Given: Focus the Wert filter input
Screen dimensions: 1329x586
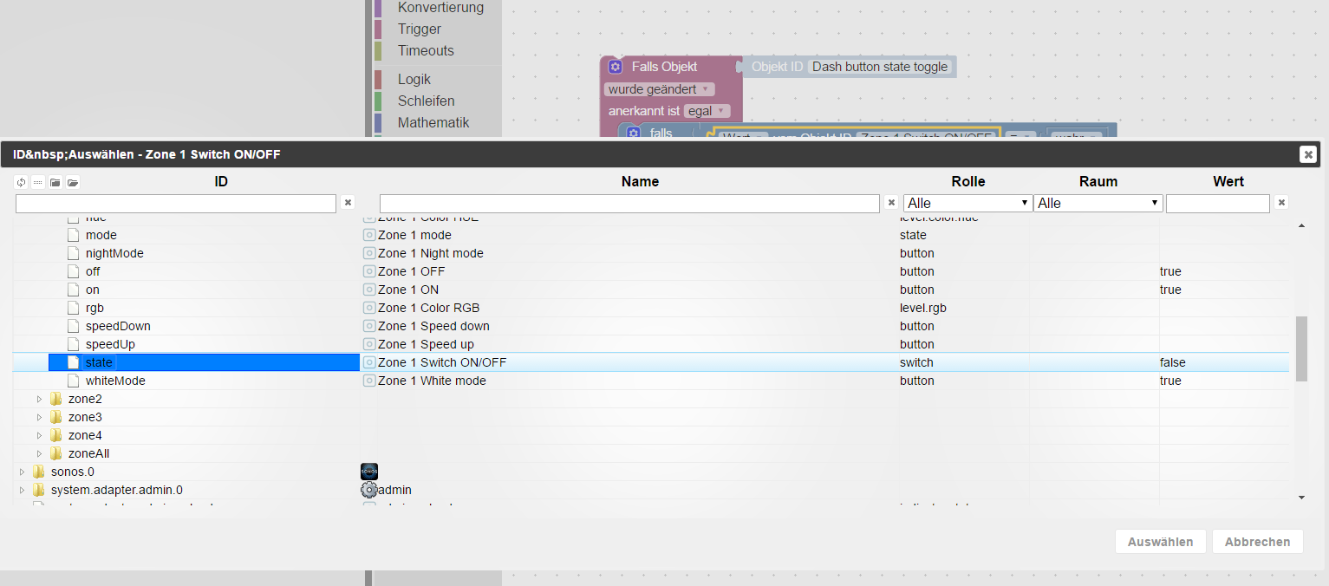Looking at the screenshot, I should click(x=1218, y=203).
